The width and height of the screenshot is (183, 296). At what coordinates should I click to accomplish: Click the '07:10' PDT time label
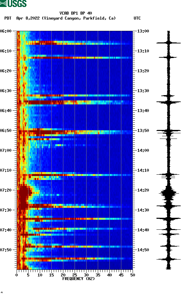point(6,170)
